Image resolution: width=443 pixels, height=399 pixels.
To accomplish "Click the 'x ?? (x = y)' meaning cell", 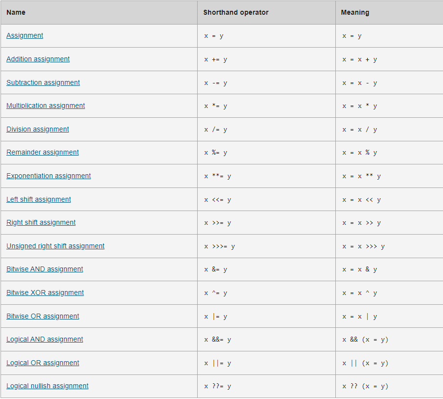I will (x=365, y=386).
